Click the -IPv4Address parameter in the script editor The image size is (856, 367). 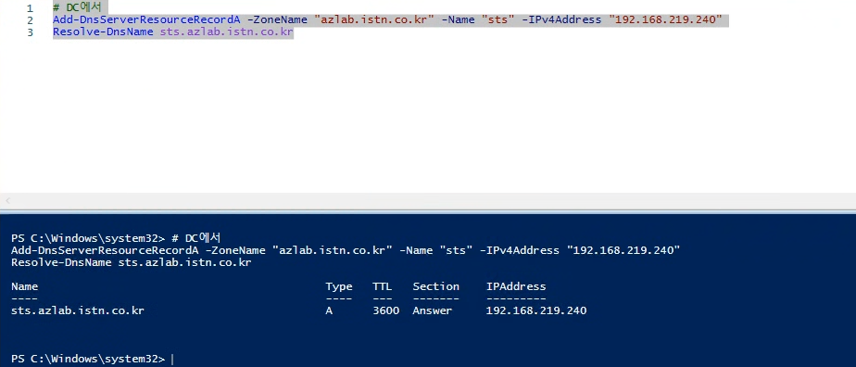pos(561,20)
